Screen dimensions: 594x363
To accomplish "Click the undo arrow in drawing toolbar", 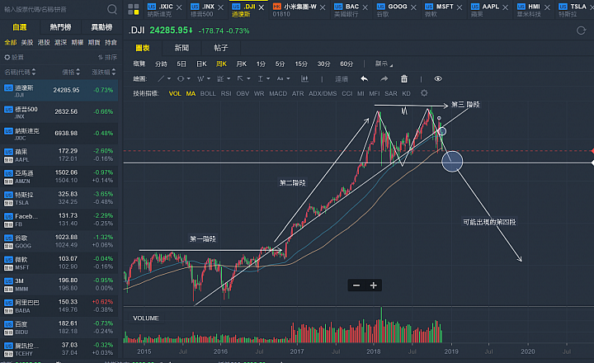I will coord(364,79).
